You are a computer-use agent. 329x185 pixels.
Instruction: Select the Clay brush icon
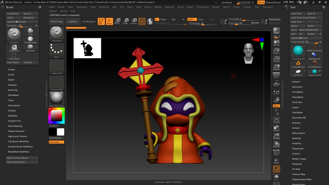tap(31, 32)
